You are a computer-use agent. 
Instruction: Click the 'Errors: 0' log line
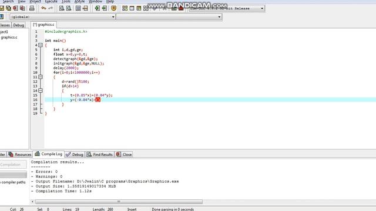click(44, 172)
